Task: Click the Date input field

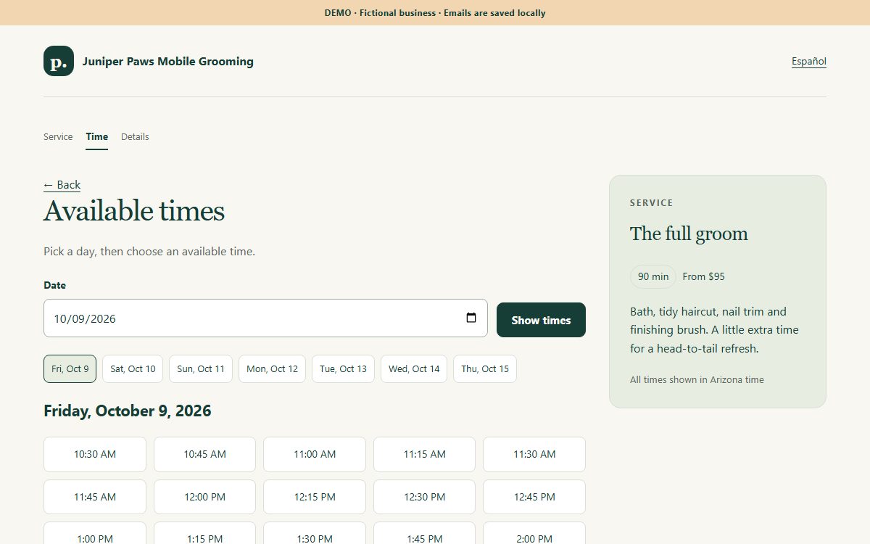Action: tap(265, 318)
